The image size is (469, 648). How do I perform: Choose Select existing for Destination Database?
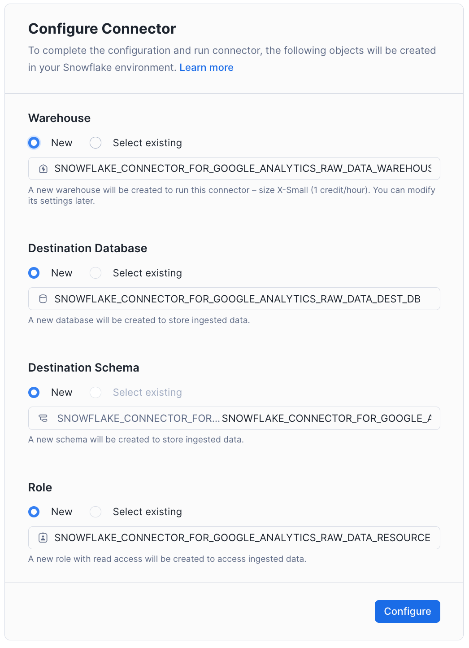(x=96, y=273)
